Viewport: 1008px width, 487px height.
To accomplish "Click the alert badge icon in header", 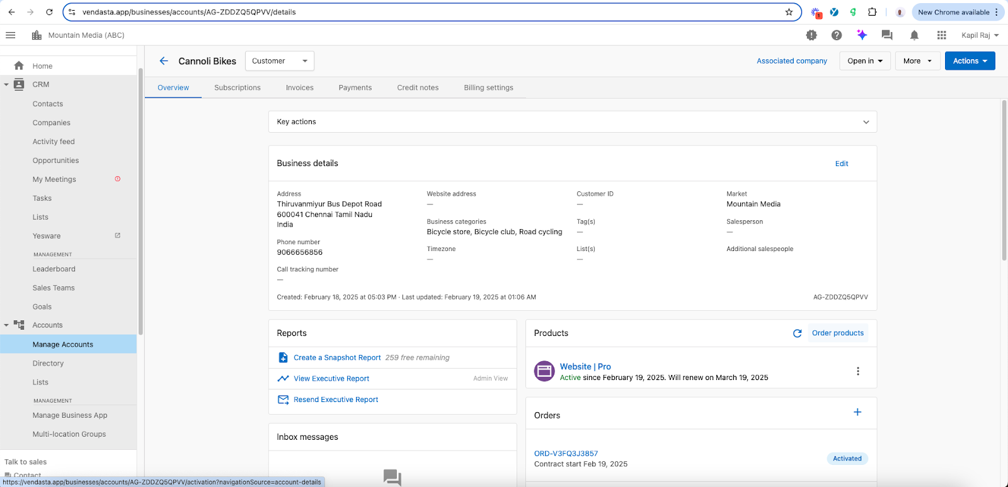I will (811, 35).
